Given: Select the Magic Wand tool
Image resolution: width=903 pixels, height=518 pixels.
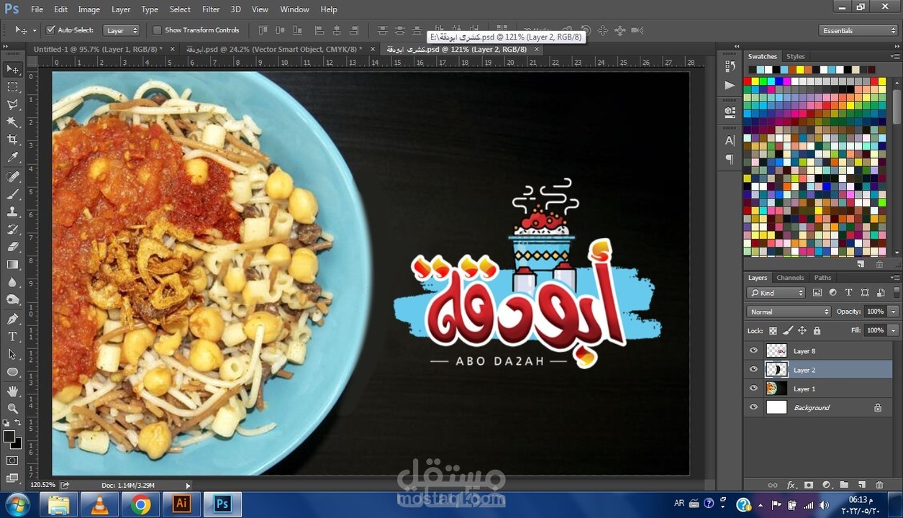Looking at the screenshot, I should pos(12,122).
